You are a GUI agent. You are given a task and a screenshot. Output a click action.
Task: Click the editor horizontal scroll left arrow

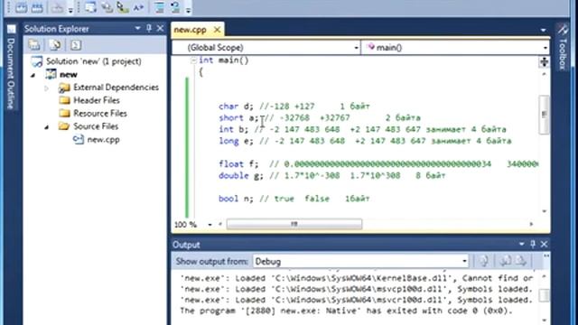click(220, 224)
